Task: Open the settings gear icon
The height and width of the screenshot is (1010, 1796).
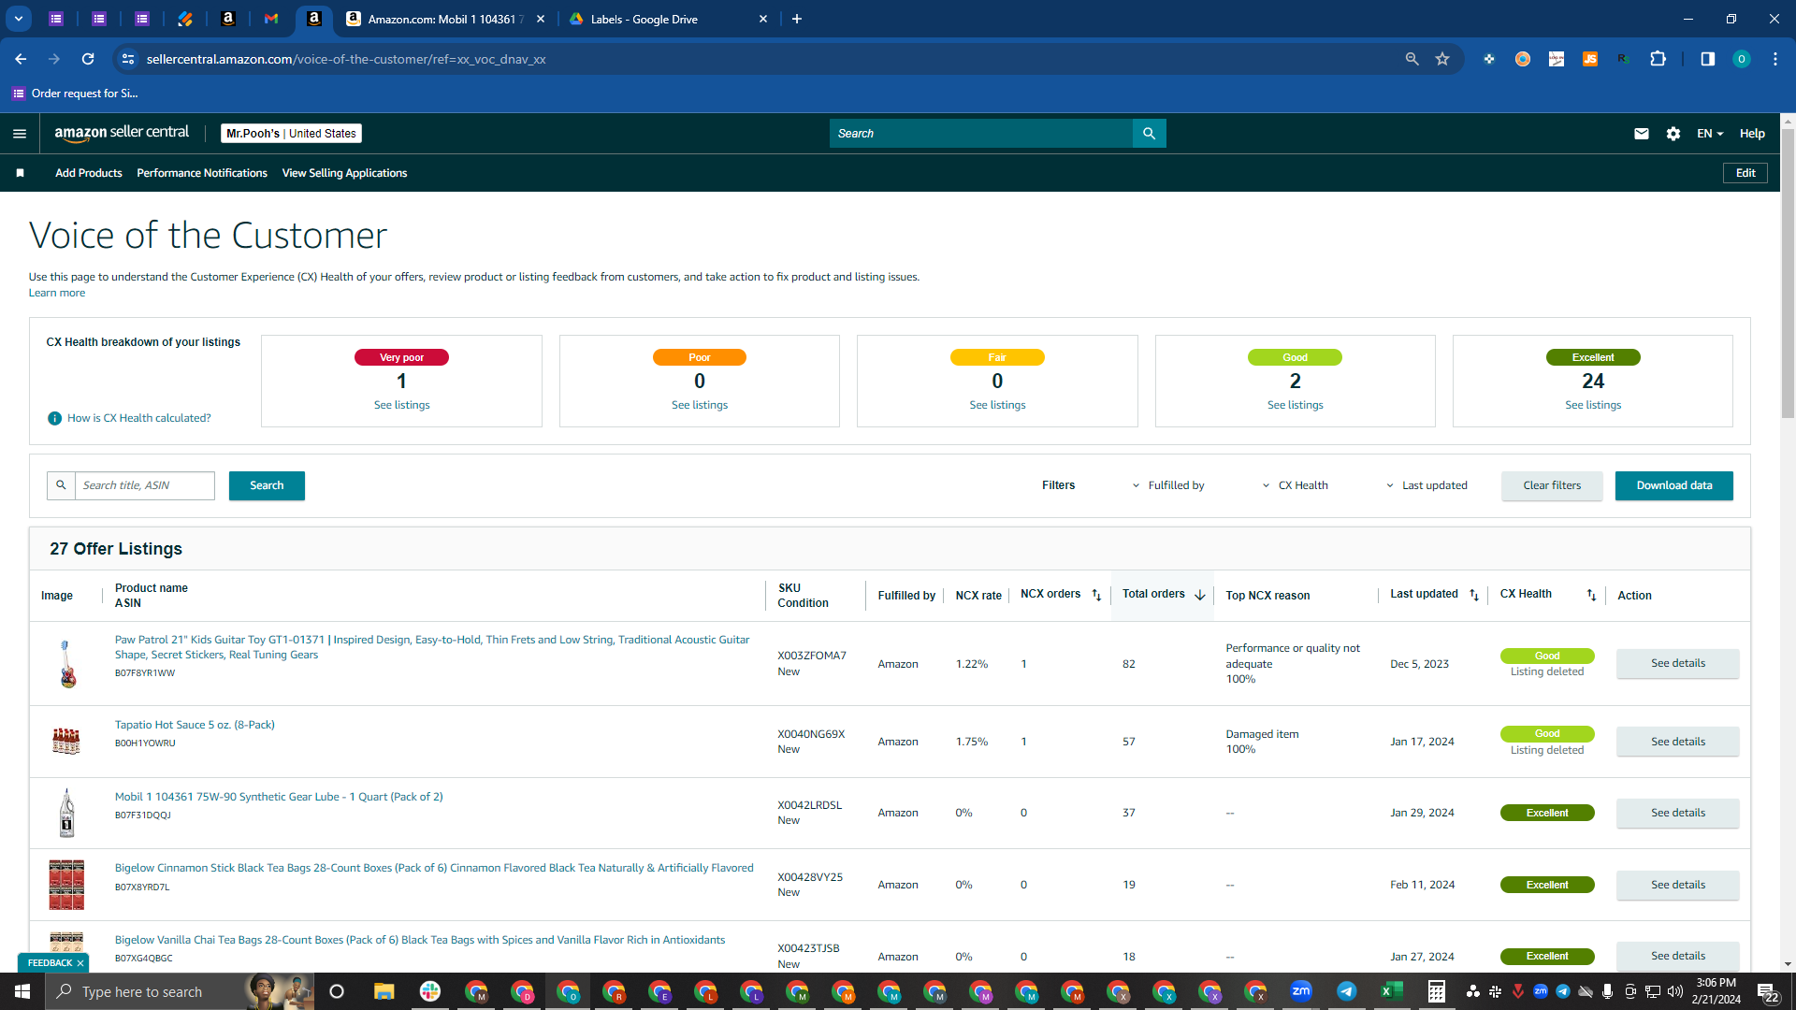Action: click(x=1673, y=134)
